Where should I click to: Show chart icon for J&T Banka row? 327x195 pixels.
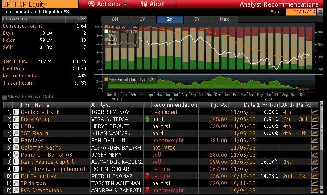click(x=314, y=133)
